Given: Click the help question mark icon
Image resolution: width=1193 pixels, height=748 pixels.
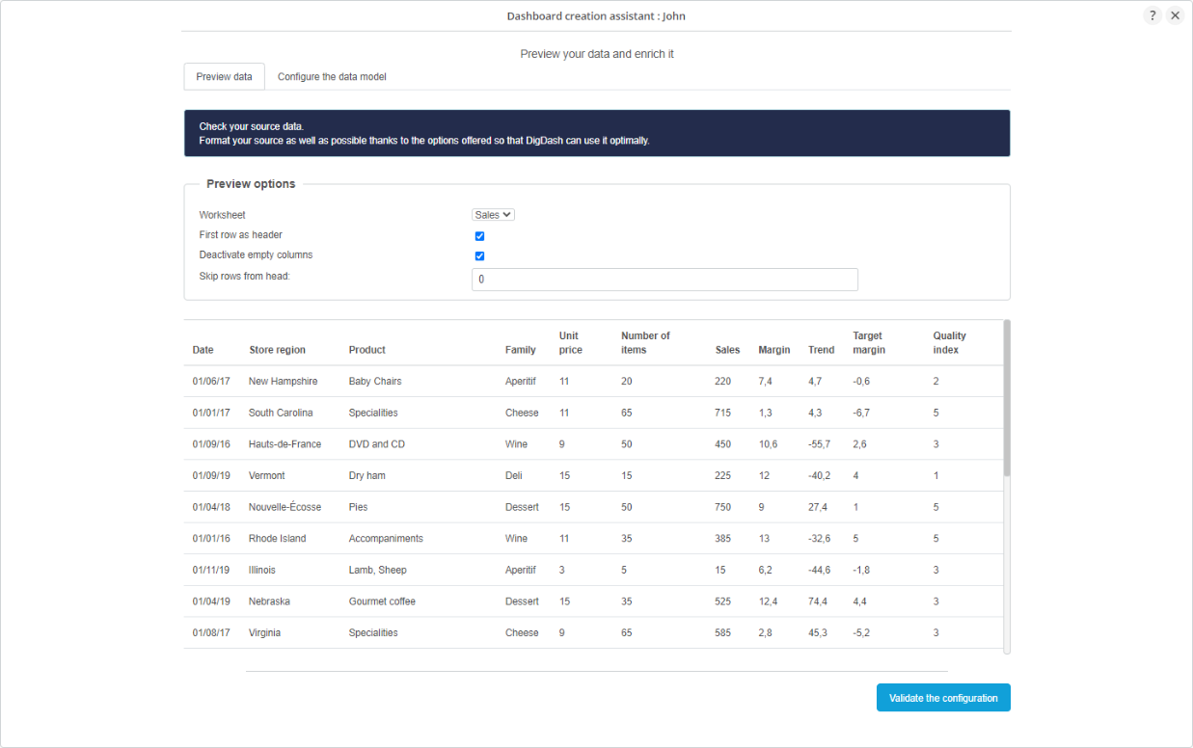Looking at the screenshot, I should pos(1152,15).
